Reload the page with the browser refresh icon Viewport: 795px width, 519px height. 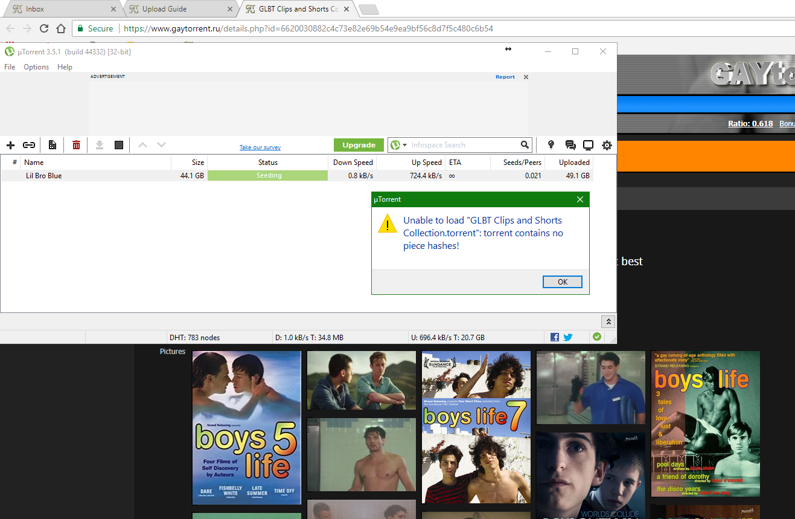click(43, 28)
